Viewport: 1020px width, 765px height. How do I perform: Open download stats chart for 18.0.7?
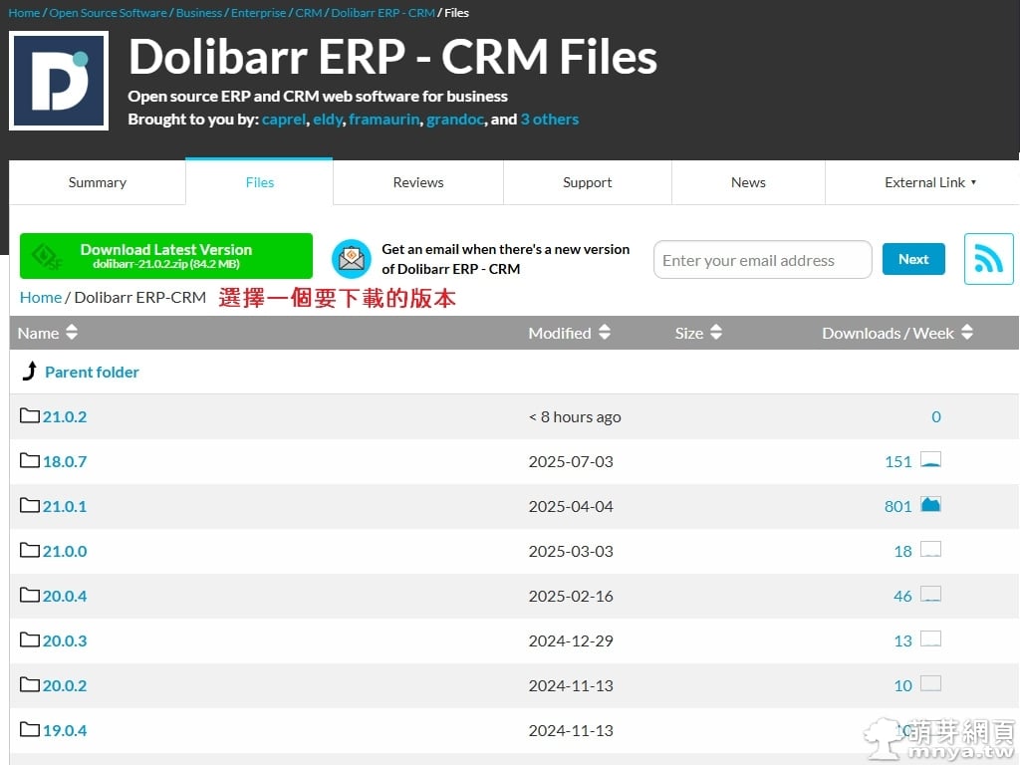(x=930, y=460)
